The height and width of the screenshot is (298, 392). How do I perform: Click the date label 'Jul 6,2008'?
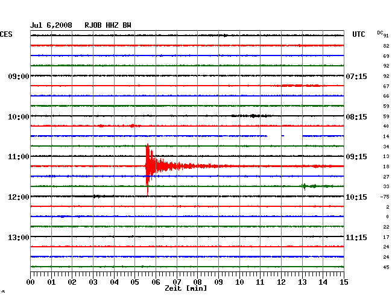(x=51, y=25)
